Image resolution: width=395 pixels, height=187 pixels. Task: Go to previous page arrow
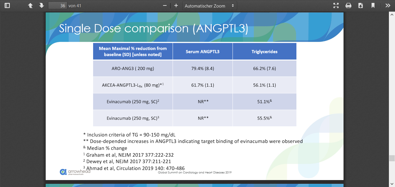pyautogui.click(x=30, y=5)
